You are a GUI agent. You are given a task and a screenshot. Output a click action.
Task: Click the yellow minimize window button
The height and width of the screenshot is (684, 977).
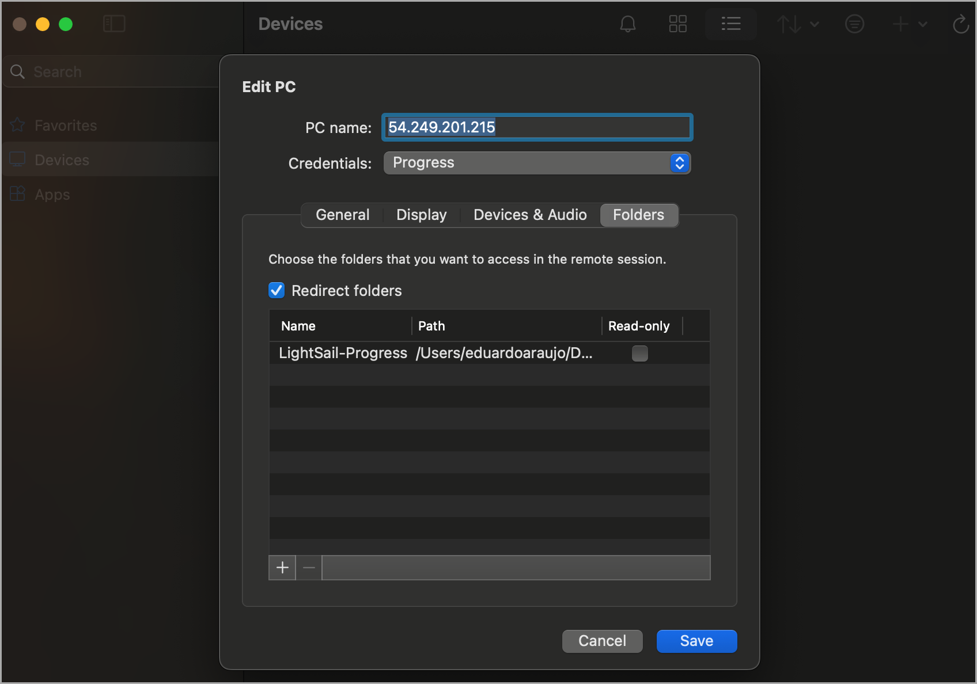coord(43,24)
